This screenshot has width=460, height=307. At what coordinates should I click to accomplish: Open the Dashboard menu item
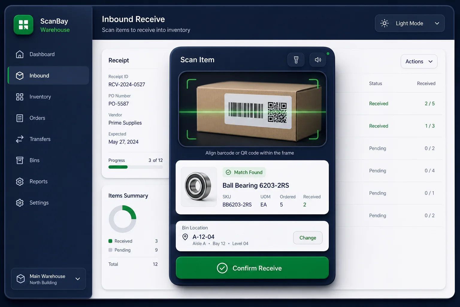click(49, 54)
